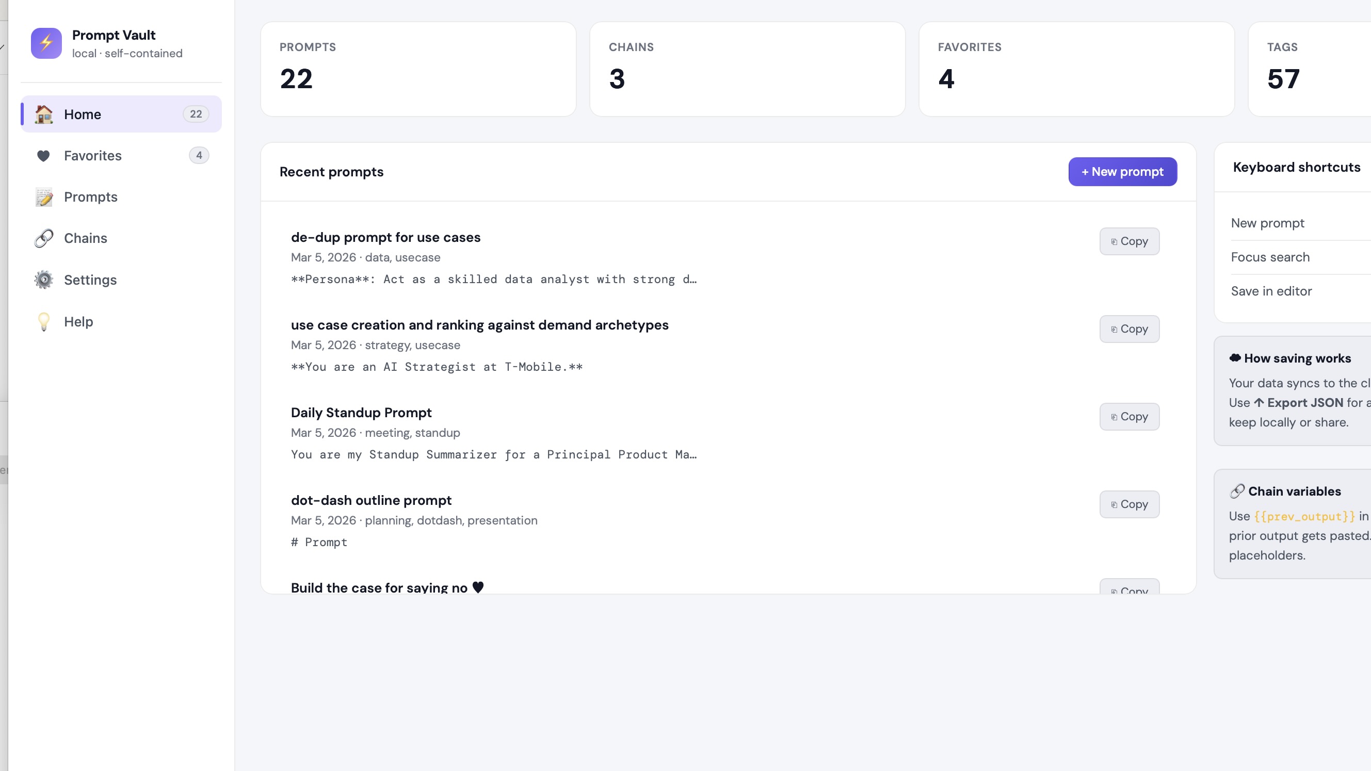Click the Prompt Vault lightning bolt logo
1371x771 pixels.
pos(46,43)
